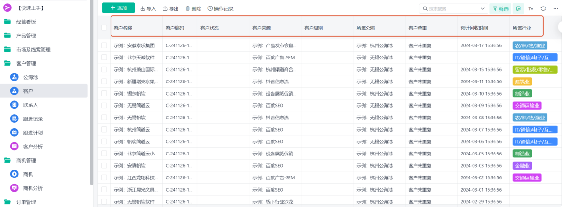Open the 联系人 sidebar icon

(x=14, y=105)
